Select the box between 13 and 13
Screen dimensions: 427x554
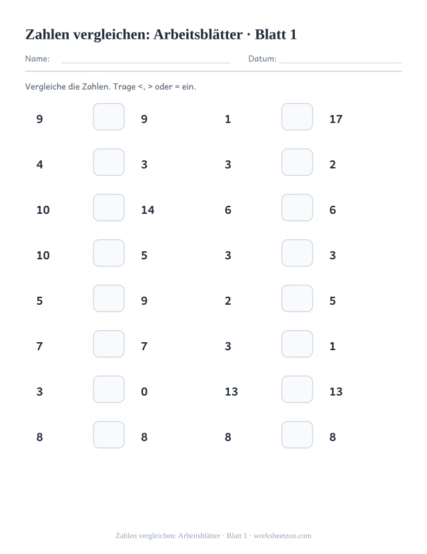click(297, 390)
